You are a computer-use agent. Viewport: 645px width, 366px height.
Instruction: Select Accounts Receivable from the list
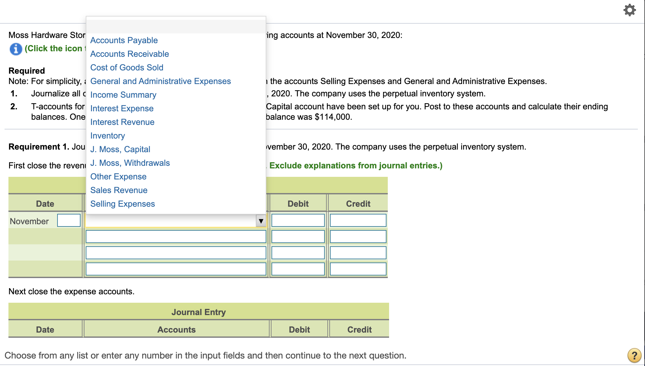click(129, 54)
